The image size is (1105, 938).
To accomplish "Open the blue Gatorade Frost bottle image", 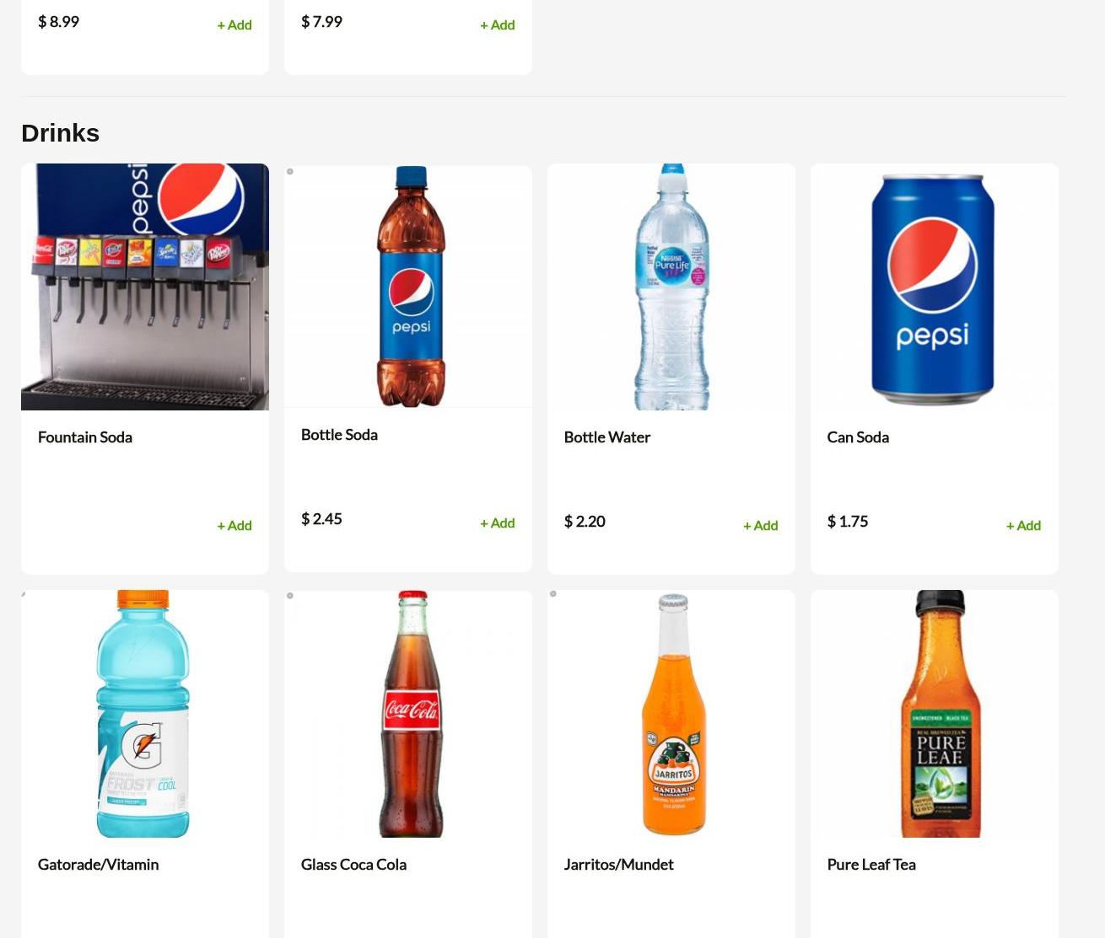I will pyautogui.click(x=145, y=714).
